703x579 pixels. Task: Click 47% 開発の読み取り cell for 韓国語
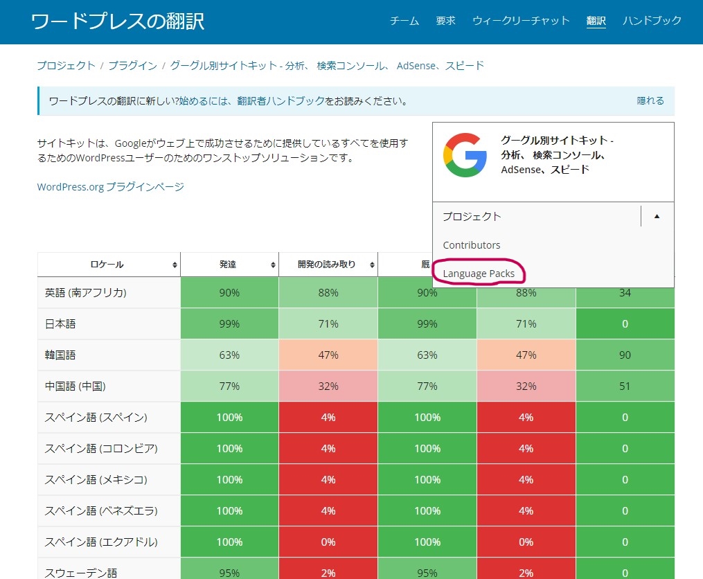tap(328, 355)
